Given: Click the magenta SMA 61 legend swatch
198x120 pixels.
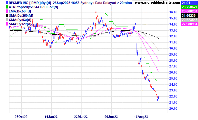Looking at the screenshot, I should [x=7, y=24].
